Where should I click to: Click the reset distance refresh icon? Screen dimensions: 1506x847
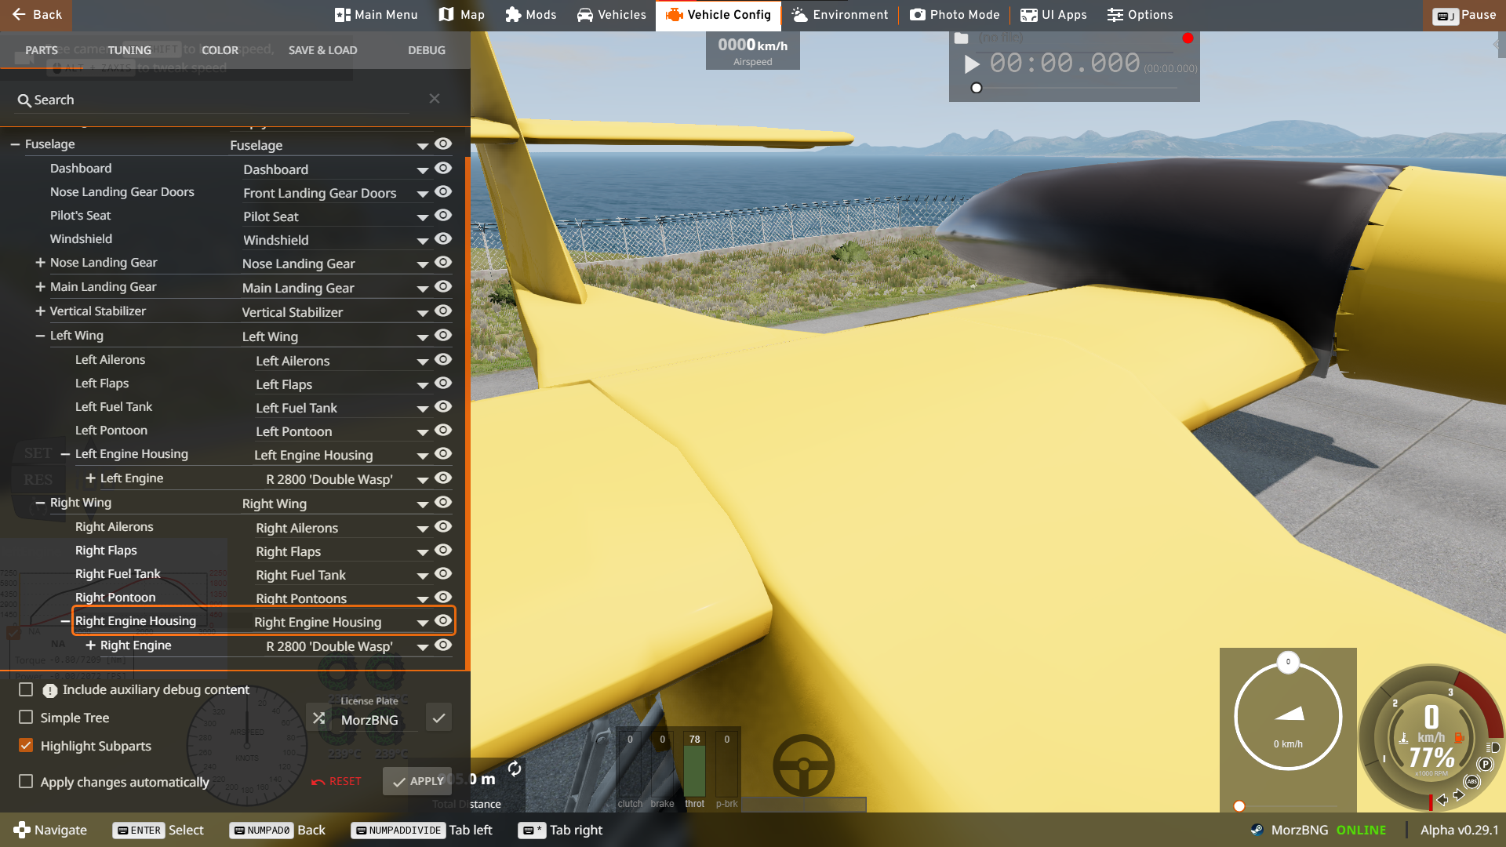pos(515,769)
